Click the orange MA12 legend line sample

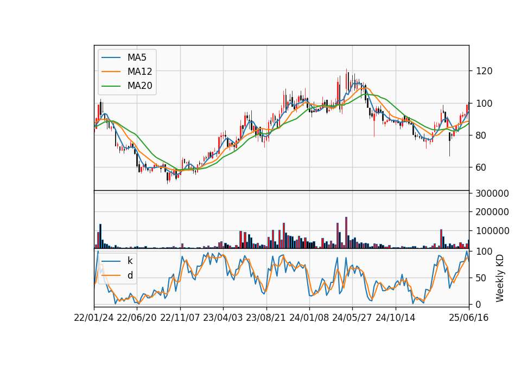(x=111, y=72)
